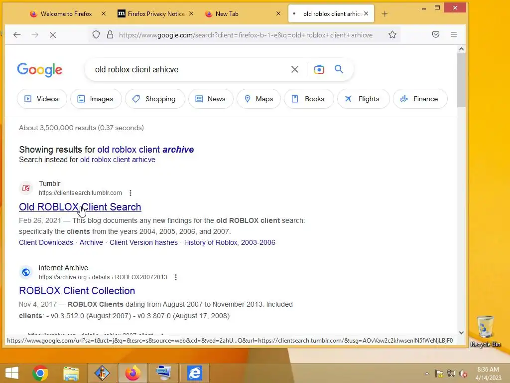Open the Recycle Bin on the desktop
The height and width of the screenshot is (383, 510).
(x=485, y=331)
